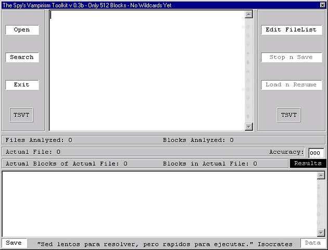Select the Load n Resume button
Viewport: 328px width, 250px height.
click(291, 85)
